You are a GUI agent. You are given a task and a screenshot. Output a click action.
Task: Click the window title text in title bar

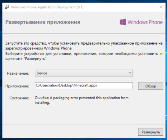[x=47, y=7]
